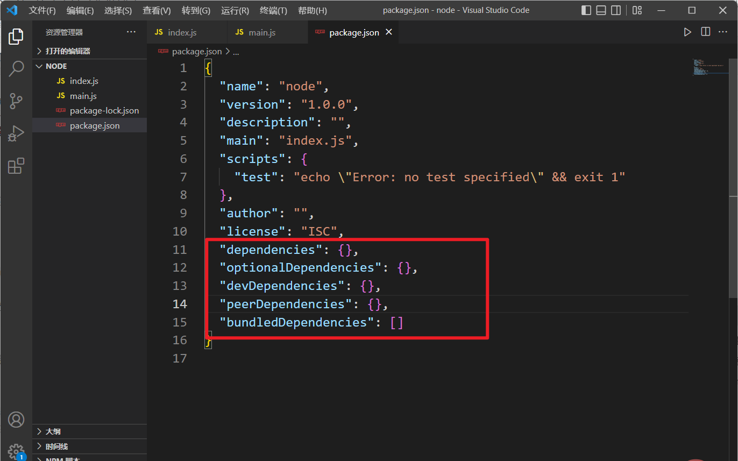
Task: Click the "devDependencies" key
Action: tap(282, 286)
